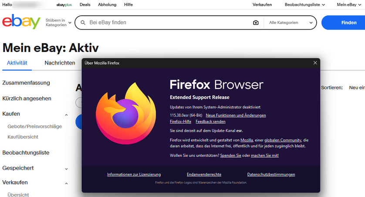365x197 pixels.
Task: Open Gebote/Preisvorschläge in the sidebar
Action: (35, 126)
